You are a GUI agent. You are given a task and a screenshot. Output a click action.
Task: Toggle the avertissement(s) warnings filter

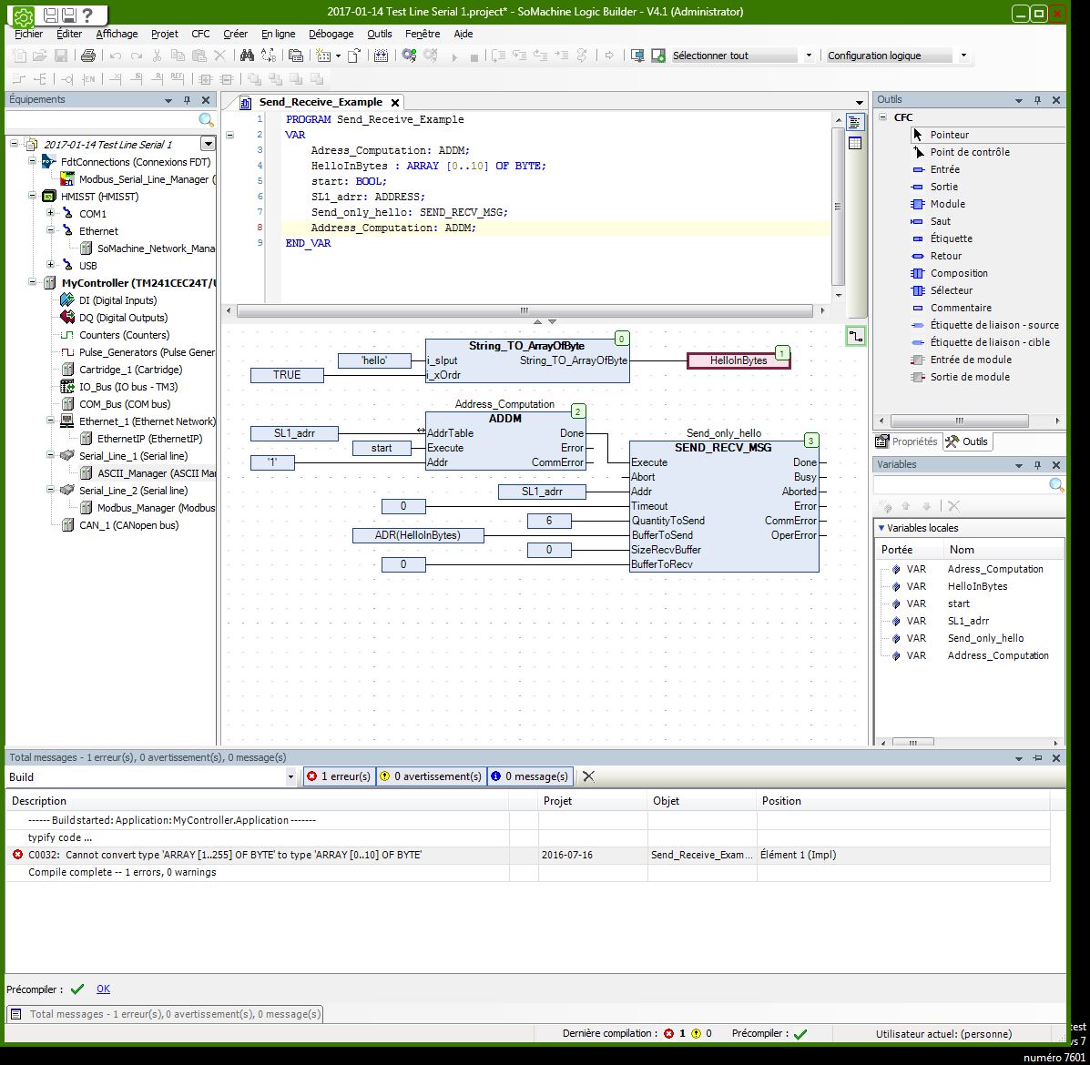click(430, 776)
